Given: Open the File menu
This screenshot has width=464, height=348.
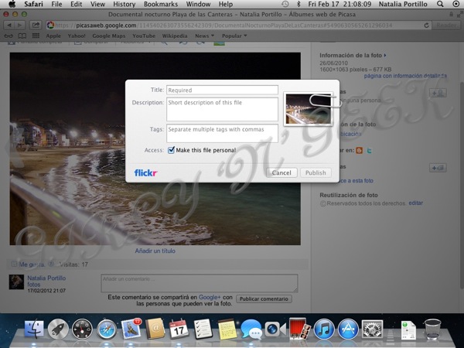Looking at the screenshot, I should [56, 4].
